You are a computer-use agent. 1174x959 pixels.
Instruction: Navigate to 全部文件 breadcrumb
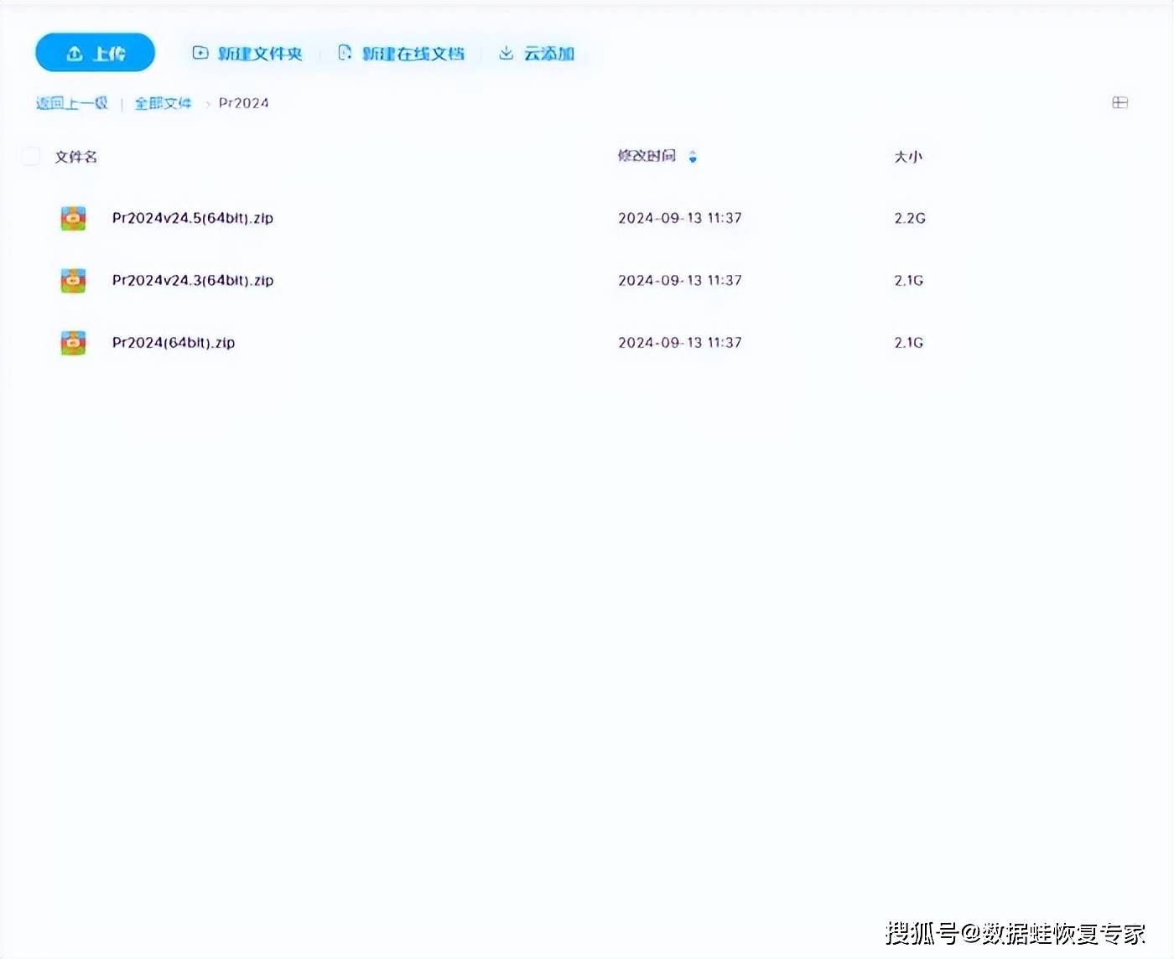164,103
